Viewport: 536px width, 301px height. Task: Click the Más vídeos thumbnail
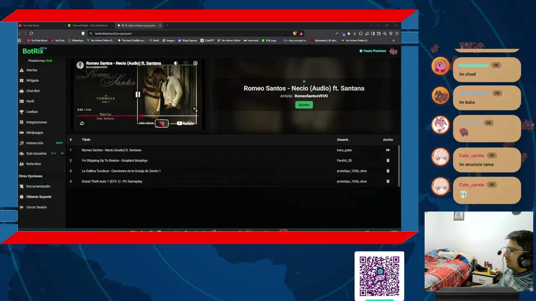click(162, 123)
